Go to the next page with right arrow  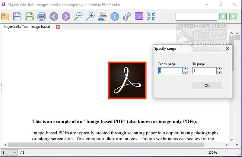66,16
